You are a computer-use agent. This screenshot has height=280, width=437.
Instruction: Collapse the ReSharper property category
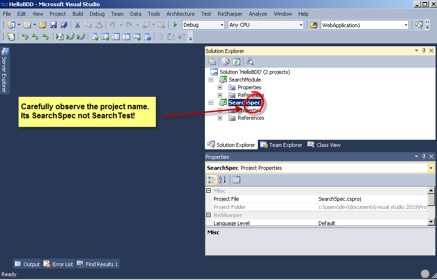(208, 215)
